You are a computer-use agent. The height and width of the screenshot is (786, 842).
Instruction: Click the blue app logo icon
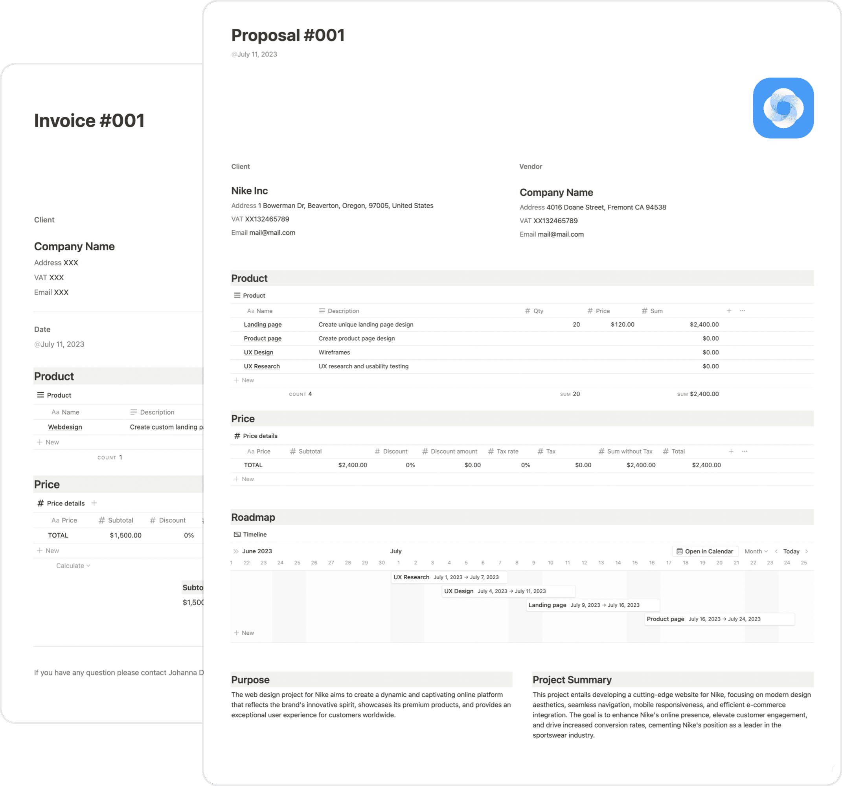(783, 108)
